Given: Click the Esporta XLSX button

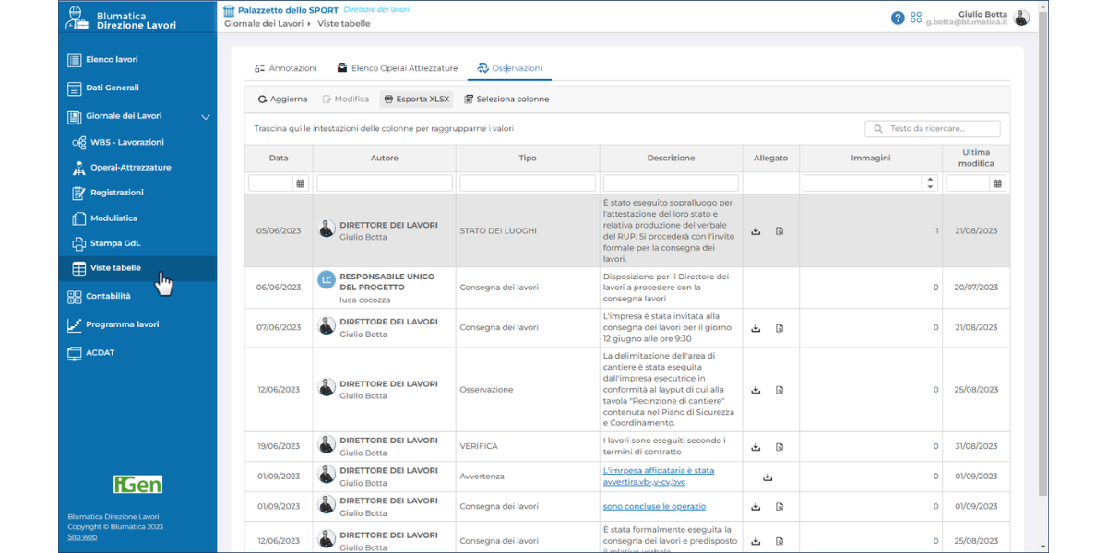Looking at the screenshot, I should [416, 100].
